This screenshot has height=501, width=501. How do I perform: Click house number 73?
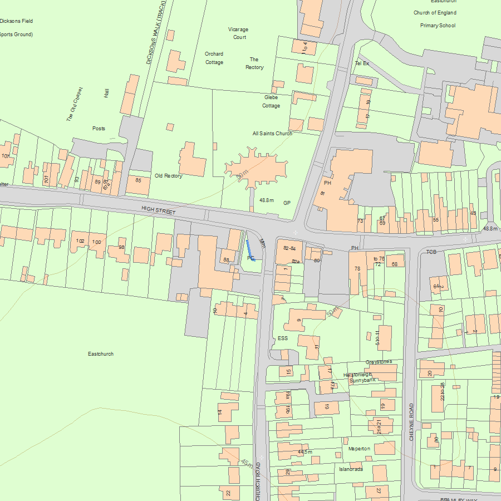pyautogui.click(x=360, y=221)
